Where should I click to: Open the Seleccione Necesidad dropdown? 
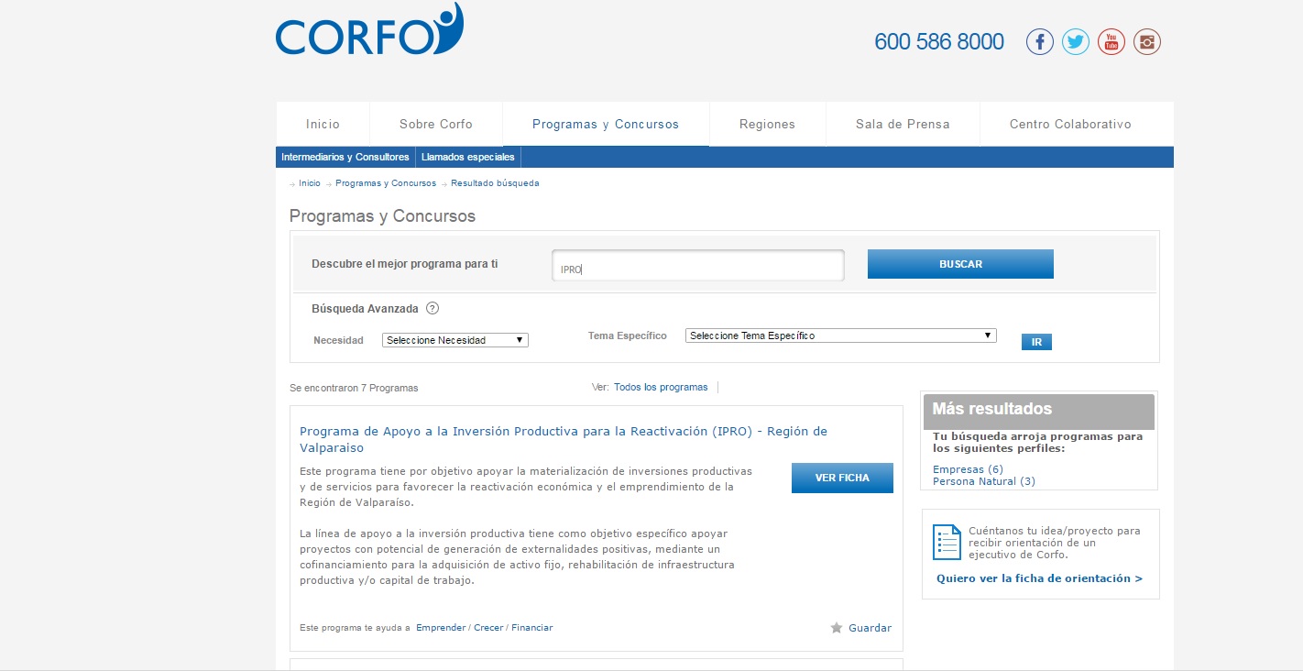click(x=455, y=340)
